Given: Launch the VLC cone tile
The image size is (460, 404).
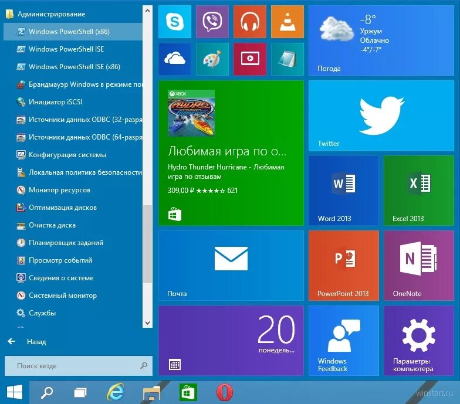Looking at the screenshot, I should click(x=287, y=22).
